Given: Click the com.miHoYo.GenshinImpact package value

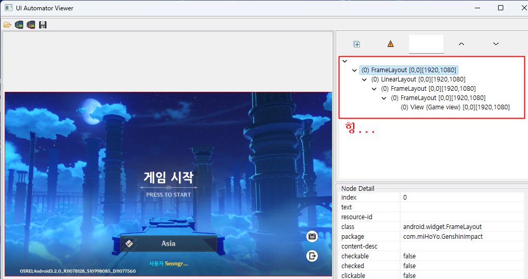Looking at the screenshot, I should pyautogui.click(x=443, y=237).
